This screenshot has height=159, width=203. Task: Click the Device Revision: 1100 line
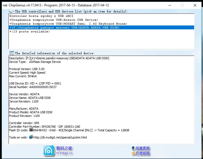pyautogui.click(x=24, y=101)
